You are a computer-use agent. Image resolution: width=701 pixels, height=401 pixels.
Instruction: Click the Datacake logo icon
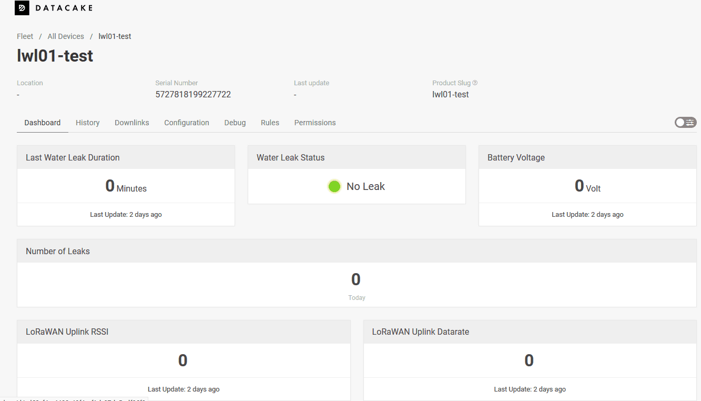22,8
